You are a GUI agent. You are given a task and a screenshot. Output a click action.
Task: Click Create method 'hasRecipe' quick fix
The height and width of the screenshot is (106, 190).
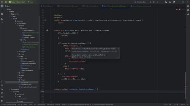[x=80, y=51]
